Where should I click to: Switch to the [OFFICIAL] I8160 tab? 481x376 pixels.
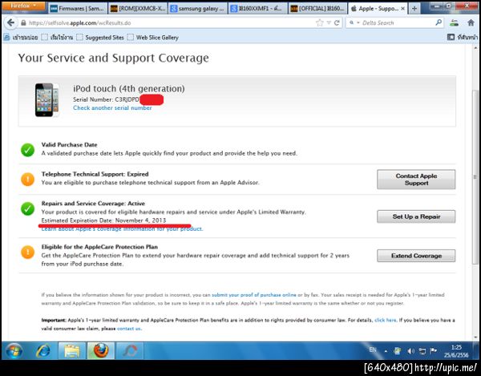pos(317,8)
